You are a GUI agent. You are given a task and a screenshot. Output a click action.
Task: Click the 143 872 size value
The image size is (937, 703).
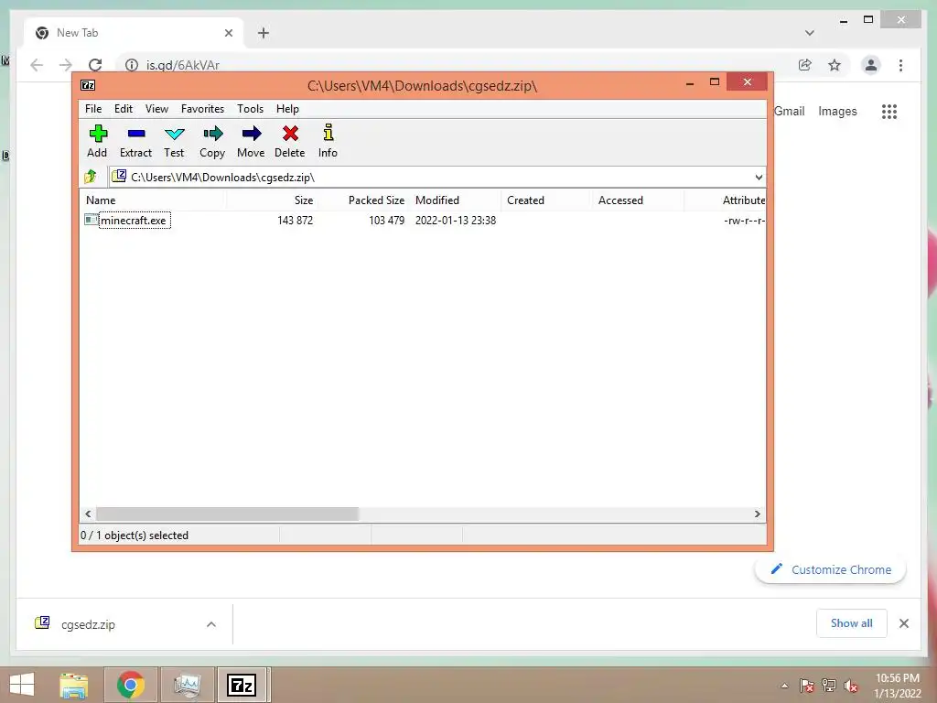[x=296, y=220]
